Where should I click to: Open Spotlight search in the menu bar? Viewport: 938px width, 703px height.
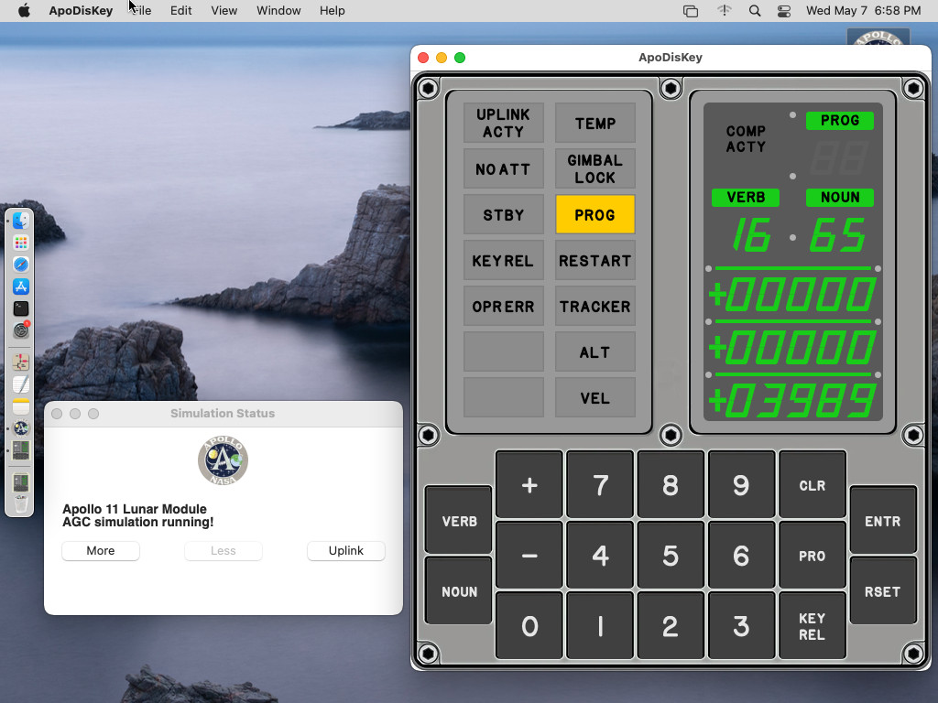pyautogui.click(x=755, y=11)
